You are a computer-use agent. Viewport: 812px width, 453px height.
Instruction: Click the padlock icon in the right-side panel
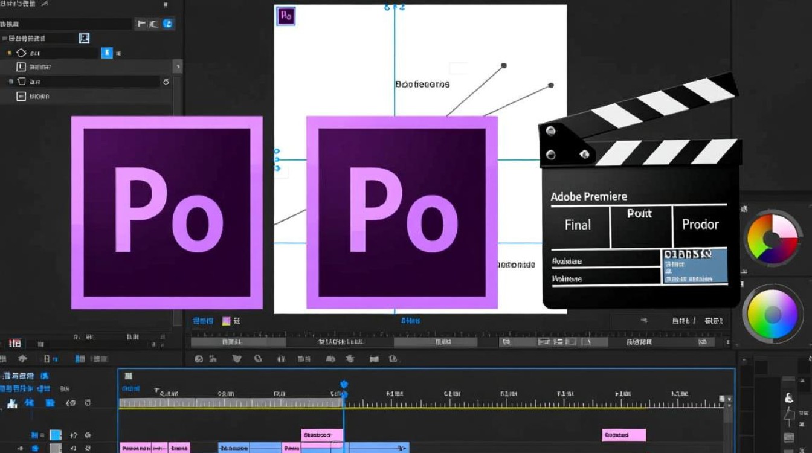(789, 397)
